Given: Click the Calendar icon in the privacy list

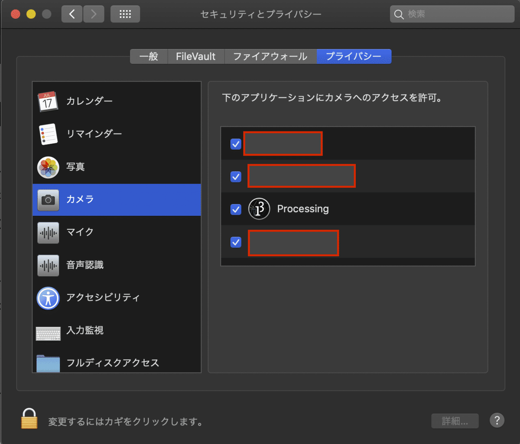Looking at the screenshot, I should (x=48, y=101).
